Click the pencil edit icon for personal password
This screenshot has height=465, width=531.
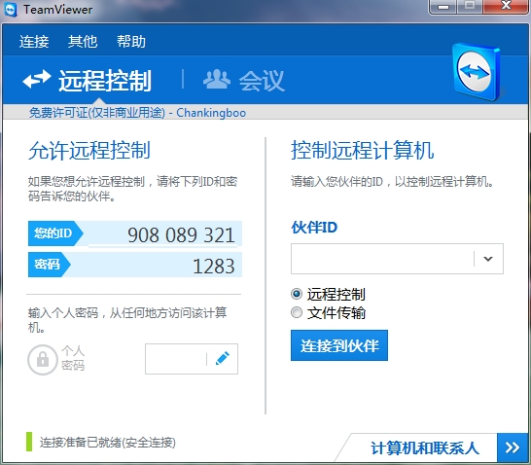point(223,359)
